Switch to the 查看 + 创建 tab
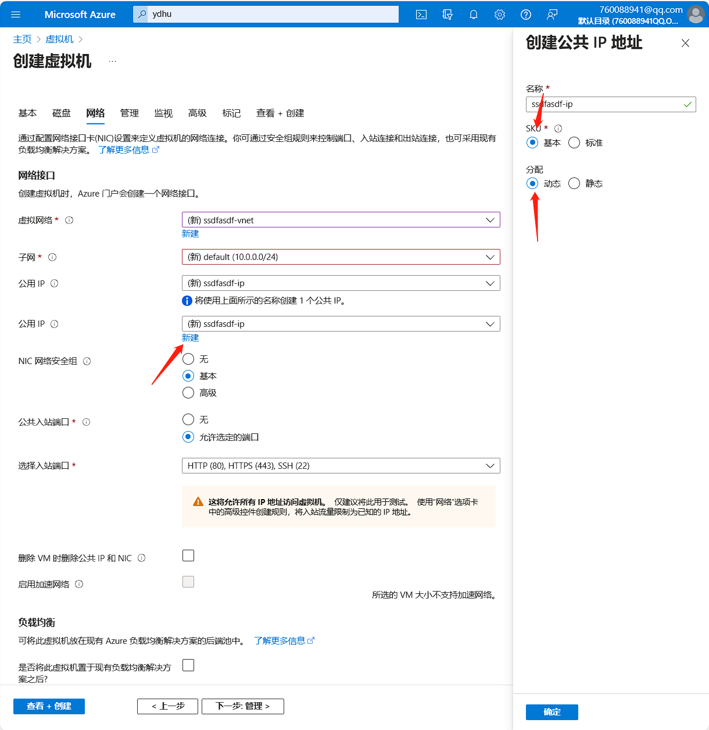Viewport: 709px width, 730px height. [x=280, y=113]
